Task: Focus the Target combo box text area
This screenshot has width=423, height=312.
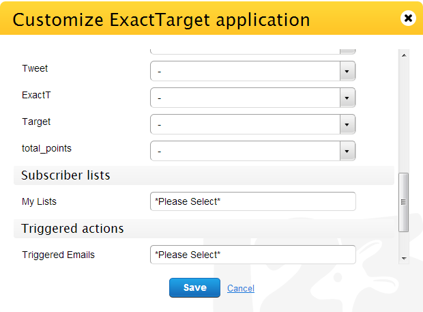Action: click(245, 124)
